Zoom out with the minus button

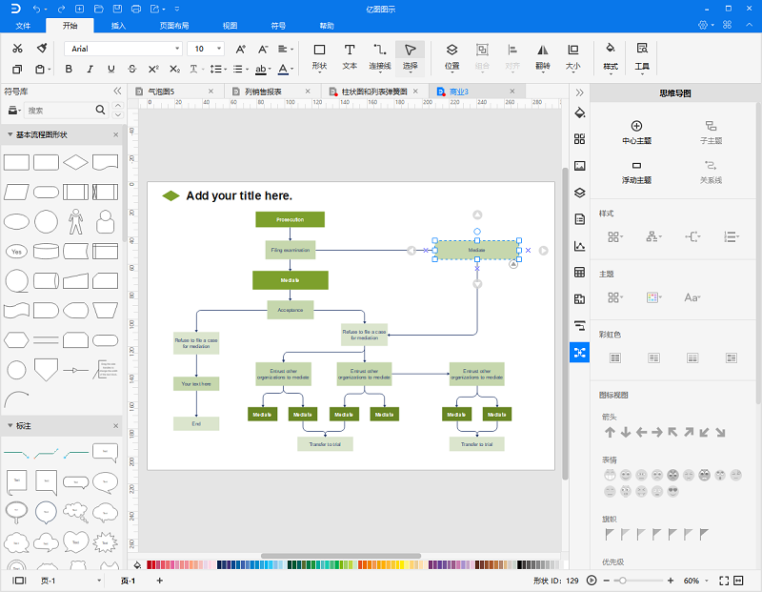(x=607, y=581)
